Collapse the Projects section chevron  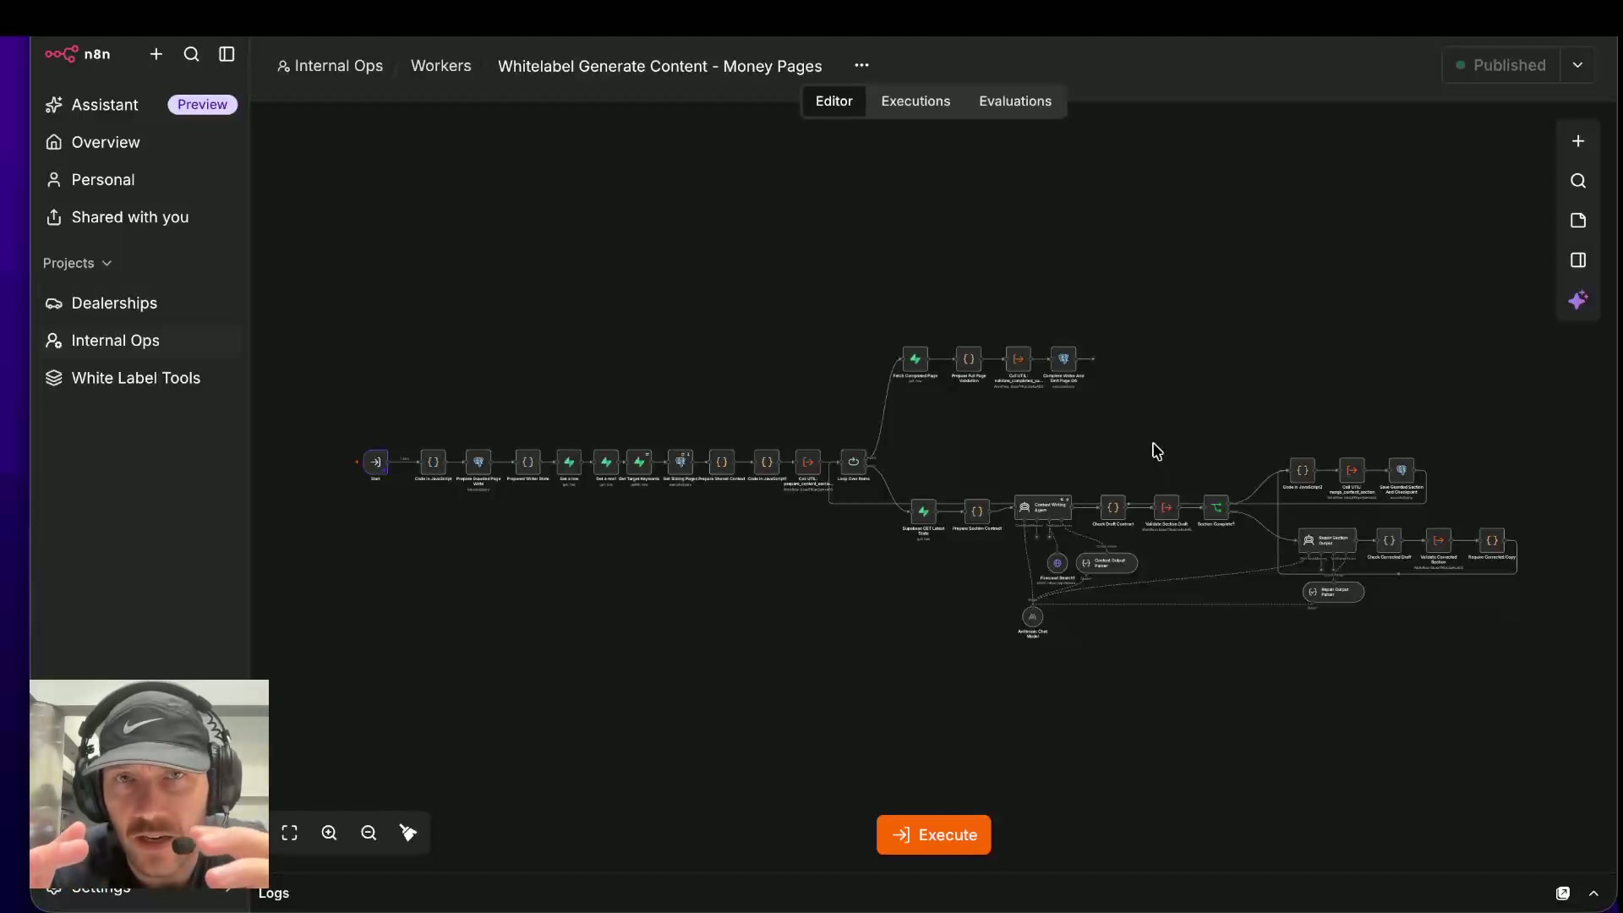[107, 264]
